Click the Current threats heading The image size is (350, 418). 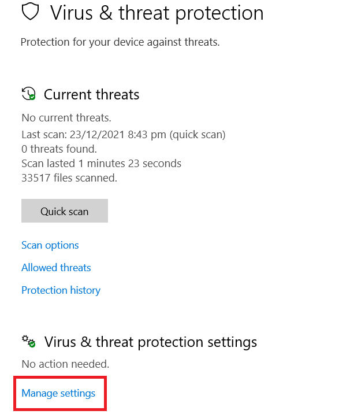[x=91, y=95]
